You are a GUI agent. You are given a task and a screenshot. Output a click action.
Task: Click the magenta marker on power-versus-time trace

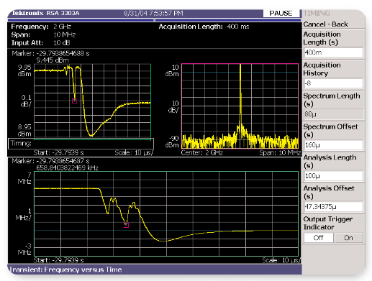coord(74,101)
